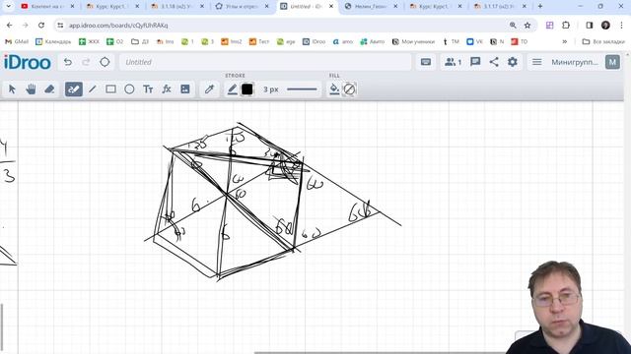Open the Мои ученики bookmark
Image resolution: width=631 pixels, height=354 pixels.
[414, 41]
